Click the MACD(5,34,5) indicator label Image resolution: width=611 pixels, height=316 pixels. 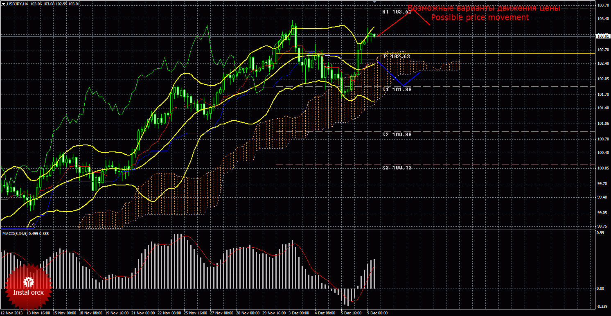coord(15,233)
